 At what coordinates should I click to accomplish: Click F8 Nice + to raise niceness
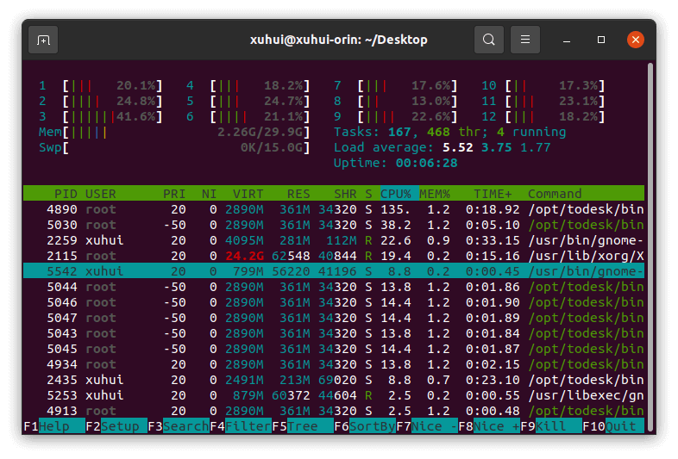pyautogui.click(x=489, y=426)
